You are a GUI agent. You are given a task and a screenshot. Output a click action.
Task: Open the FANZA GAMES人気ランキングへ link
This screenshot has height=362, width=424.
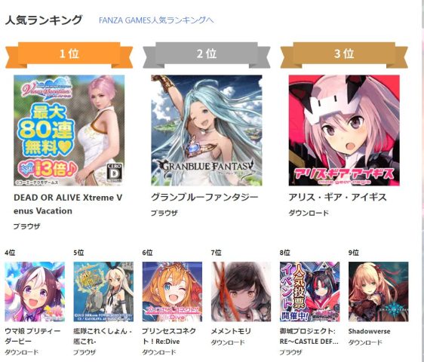point(156,20)
